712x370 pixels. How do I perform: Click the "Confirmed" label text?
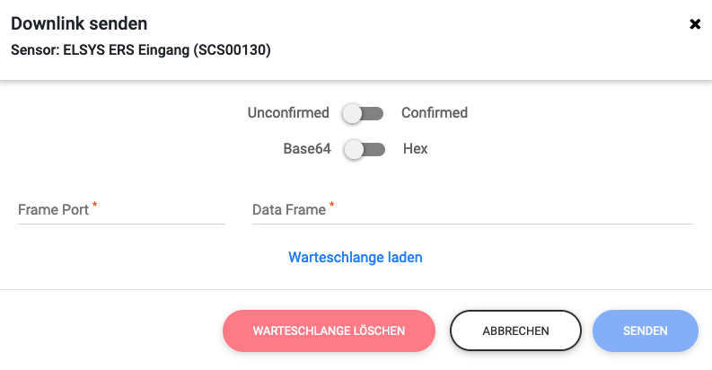point(435,113)
